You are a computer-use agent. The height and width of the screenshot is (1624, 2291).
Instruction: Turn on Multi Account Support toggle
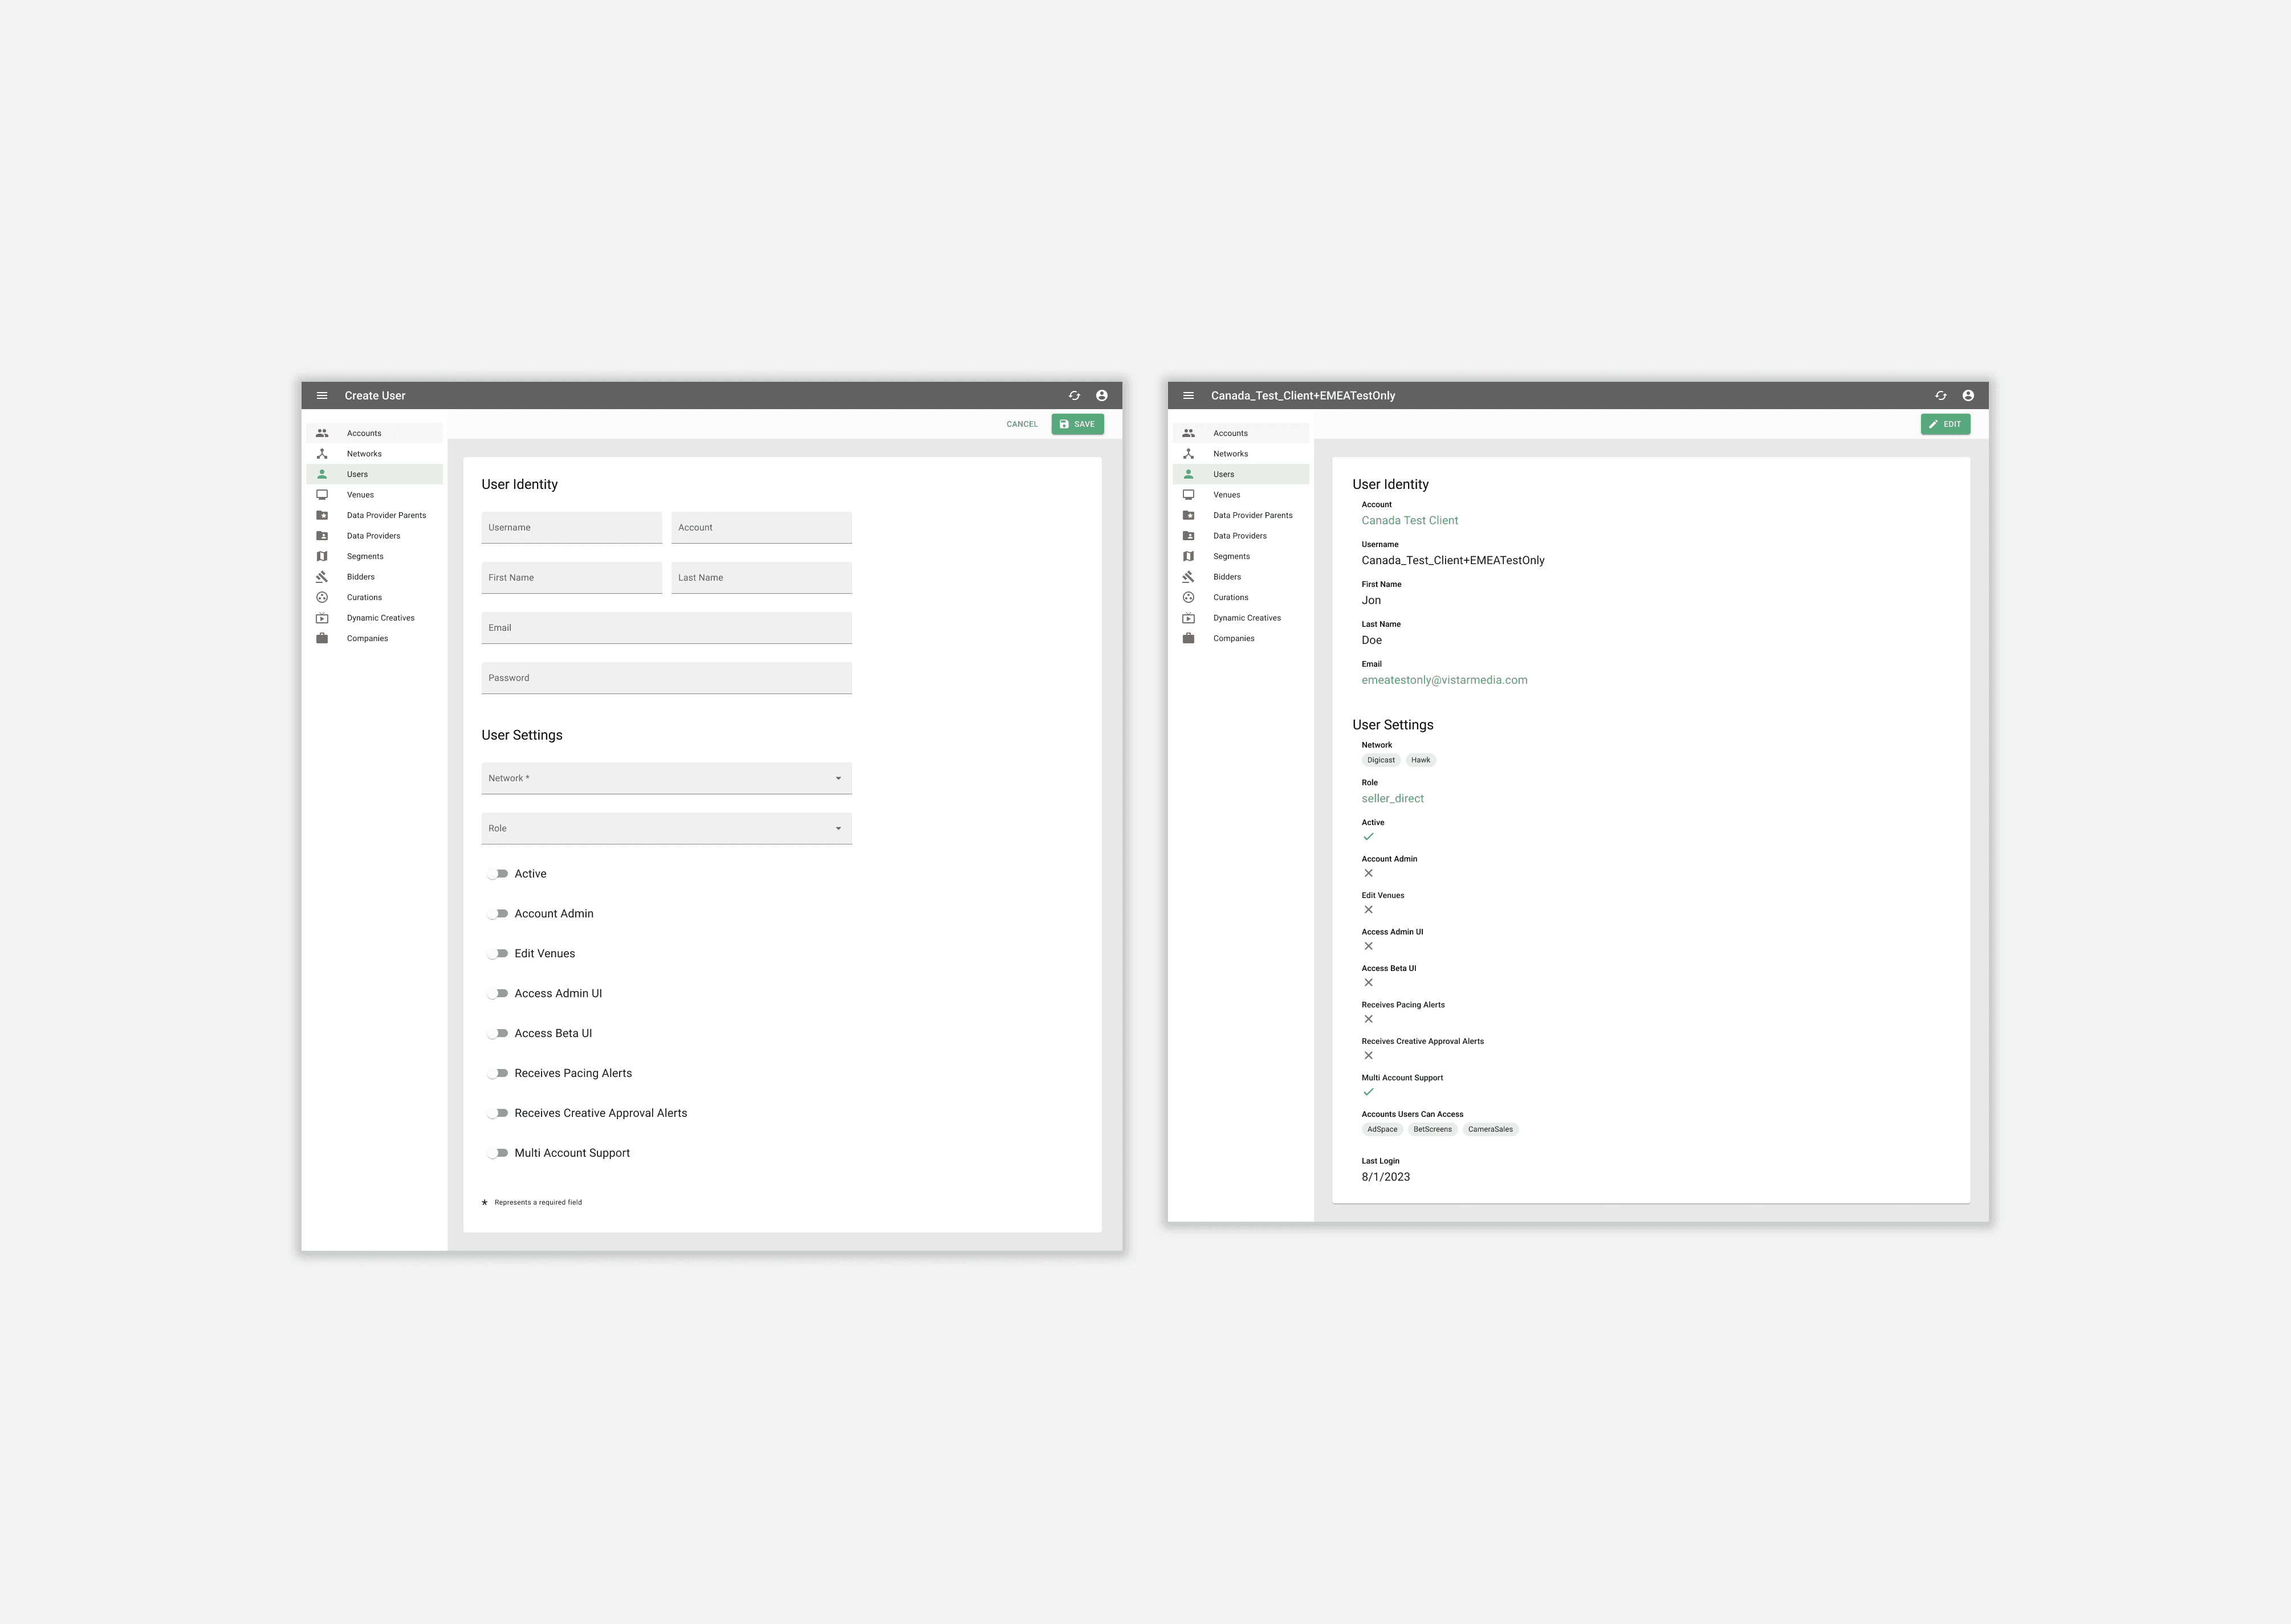click(x=498, y=1153)
